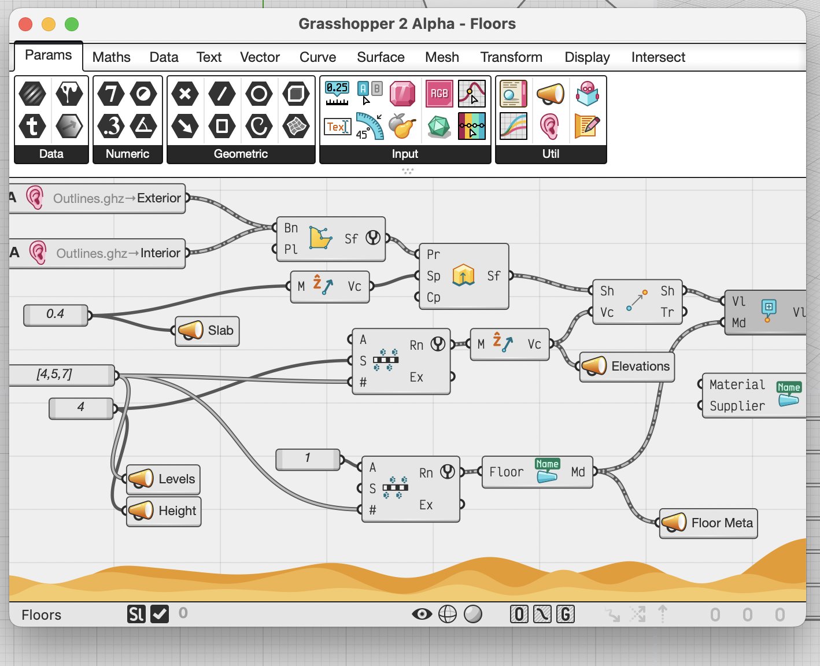Select the circle parameter icon

click(x=259, y=94)
